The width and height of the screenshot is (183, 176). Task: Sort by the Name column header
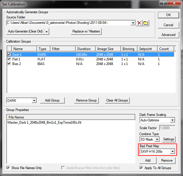point(24,49)
